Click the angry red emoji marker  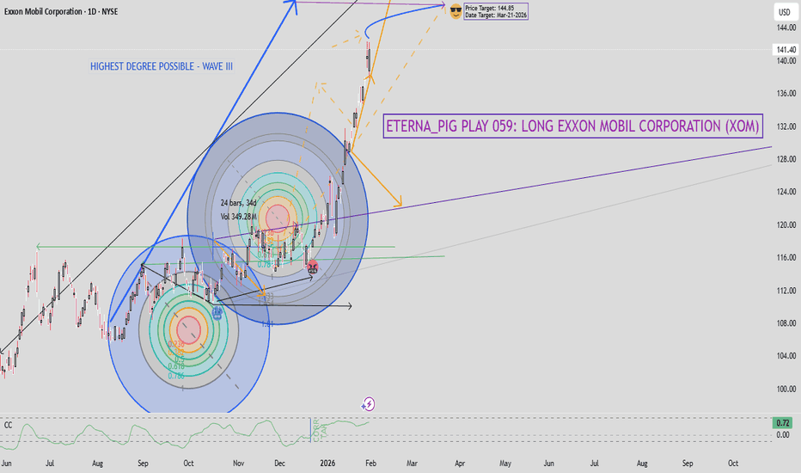pyautogui.click(x=313, y=267)
